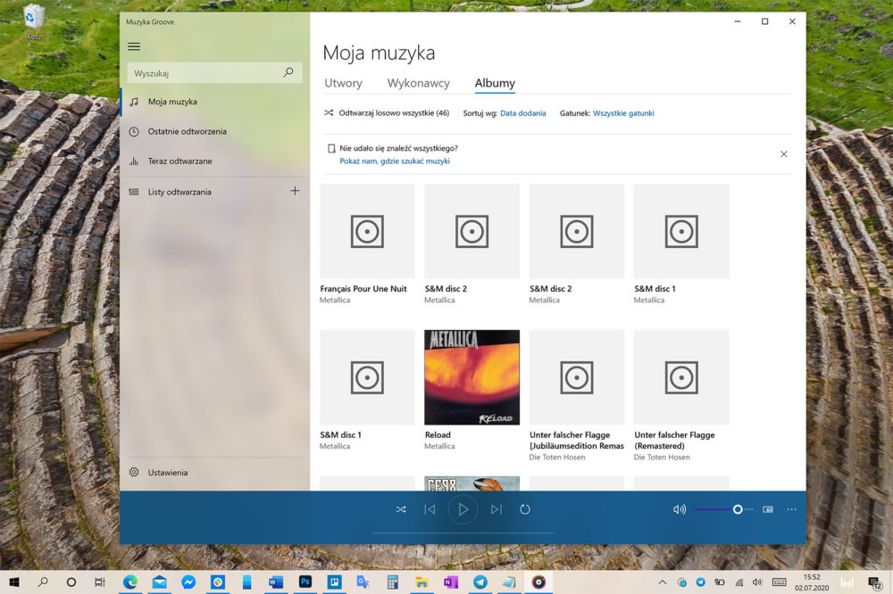This screenshot has width=893, height=594.
Task: Select the Albumy tab
Action: (495, 83)
